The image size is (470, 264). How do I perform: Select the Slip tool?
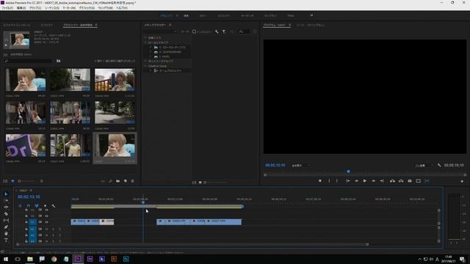click(6, 220)
